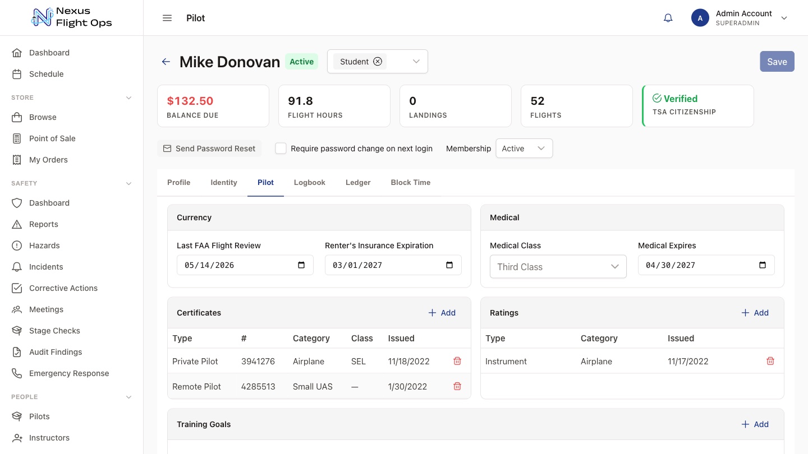Image resolution: width=808 pixels, height=454 pixels.
Task: Delete the Instrument rating row
Action: [770, 361]
